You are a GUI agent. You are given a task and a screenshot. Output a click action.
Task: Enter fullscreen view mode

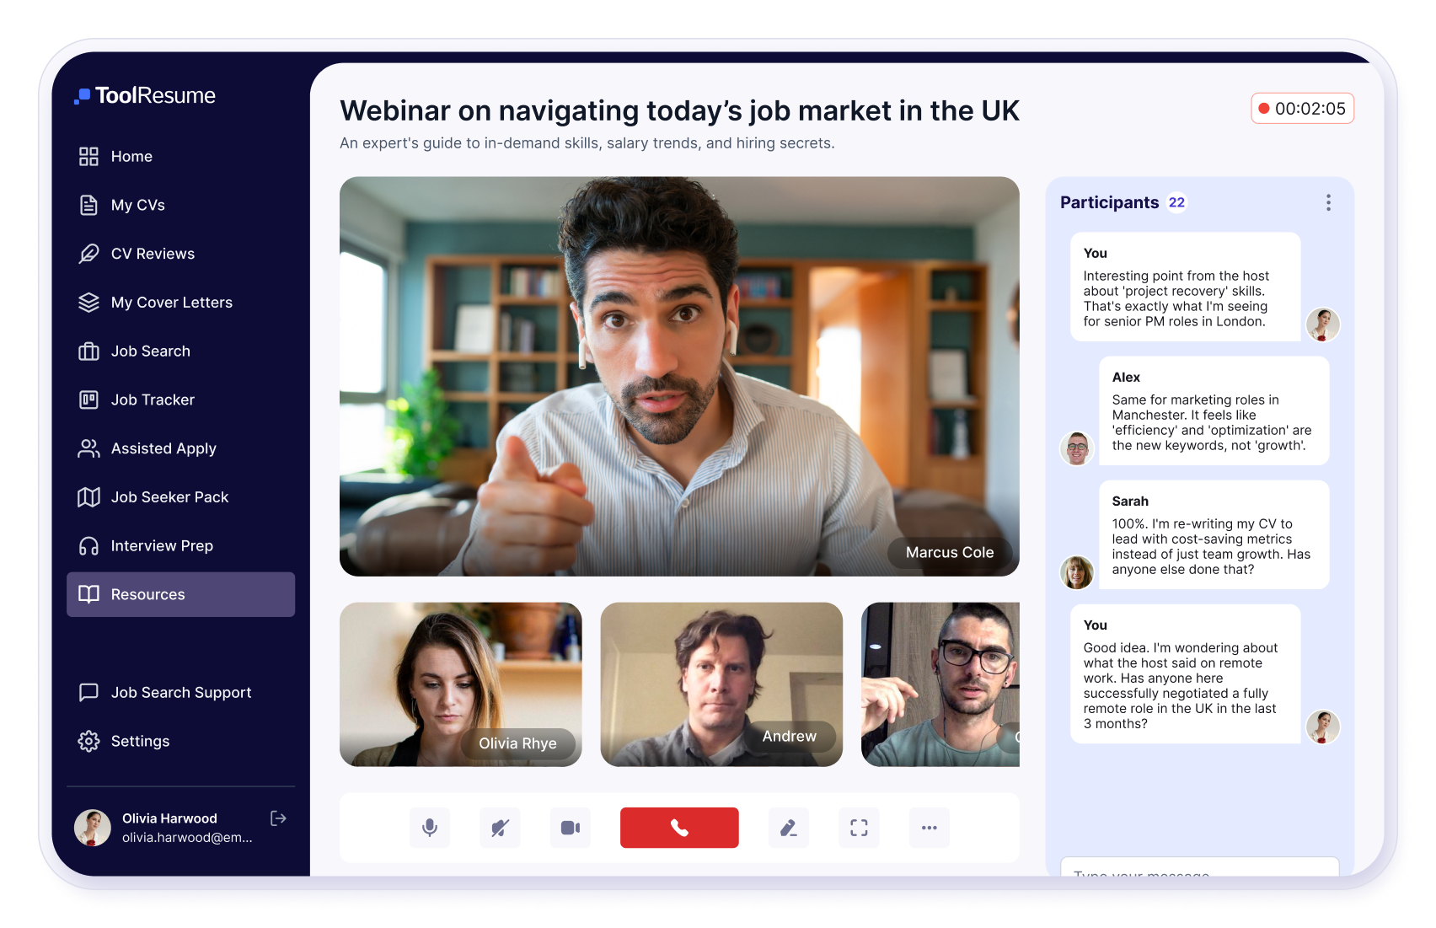(x=859, y=828)
